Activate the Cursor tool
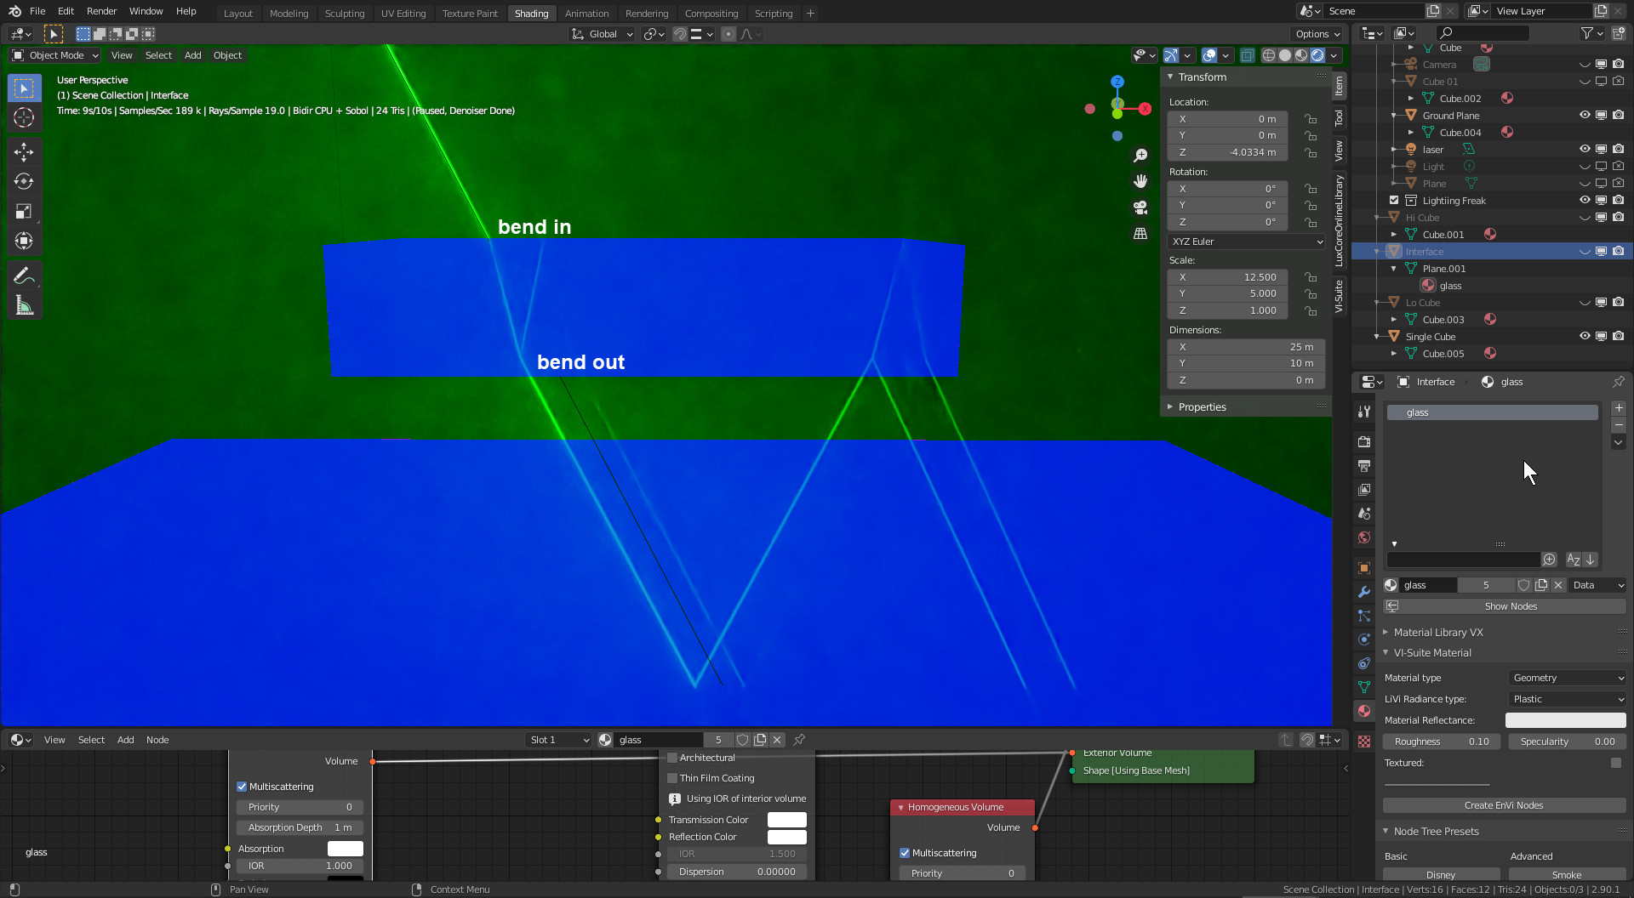The width and height of the screenshot is (1634, 898). [24, 117]
